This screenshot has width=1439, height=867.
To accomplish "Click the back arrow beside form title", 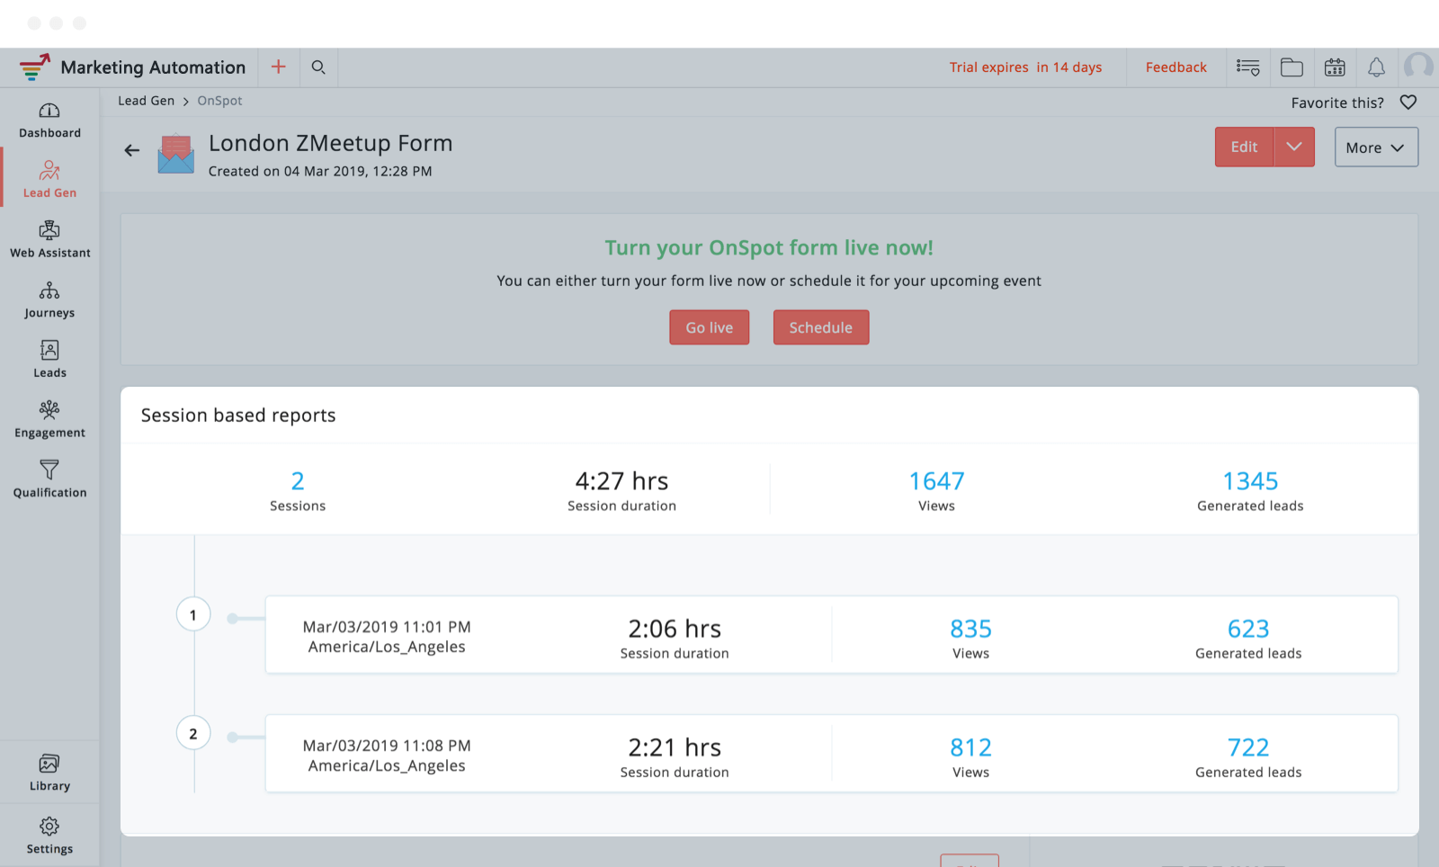I will 132,150.
